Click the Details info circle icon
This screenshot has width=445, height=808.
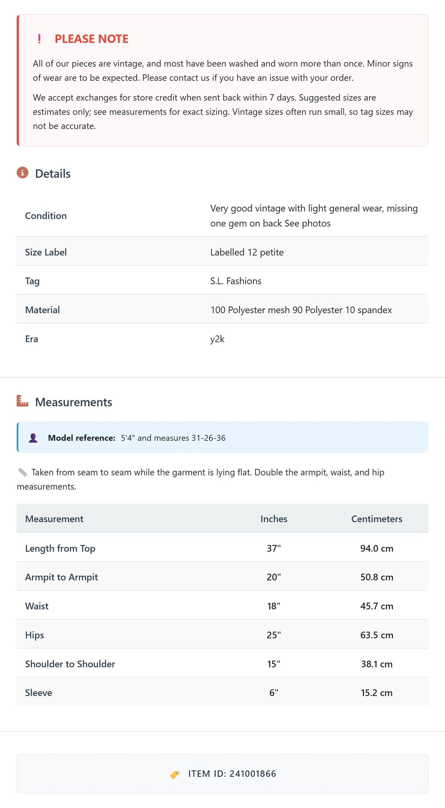(x=22, y=173)
